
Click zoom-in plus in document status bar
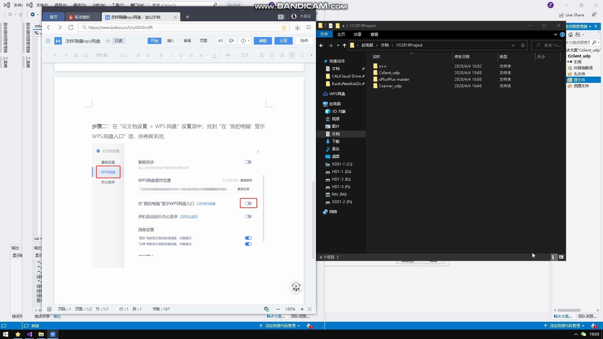pyautogui.click(x=302, y=309)
